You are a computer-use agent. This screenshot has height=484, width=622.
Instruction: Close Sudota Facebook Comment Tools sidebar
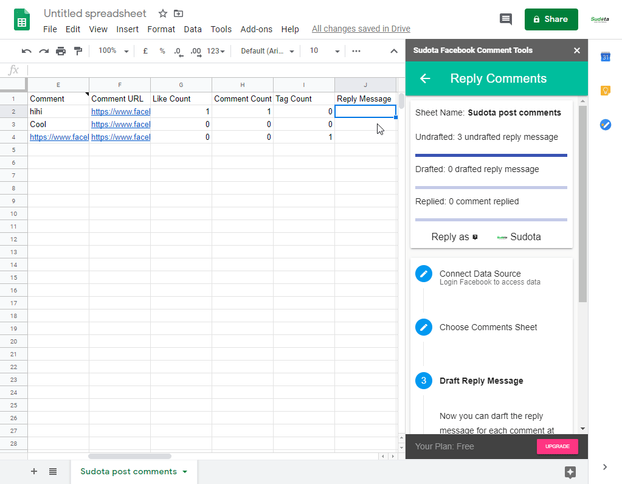[x=577, y=50]
